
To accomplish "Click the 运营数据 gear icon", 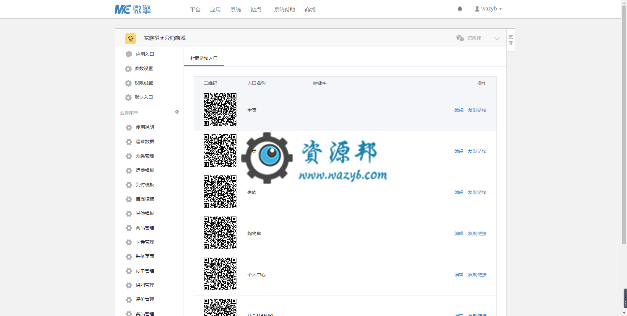I will [x=129, y=142].
